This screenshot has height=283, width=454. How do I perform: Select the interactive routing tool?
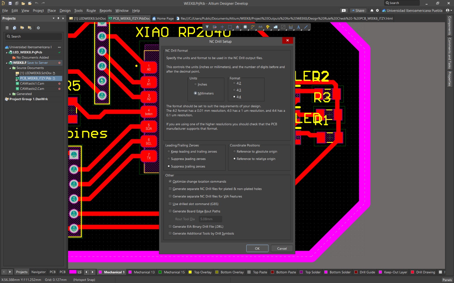pyautogui.click(x=253, y=27)
